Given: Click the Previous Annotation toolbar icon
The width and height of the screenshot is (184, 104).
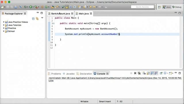Looking at the screenshot, I should (85, 7).
